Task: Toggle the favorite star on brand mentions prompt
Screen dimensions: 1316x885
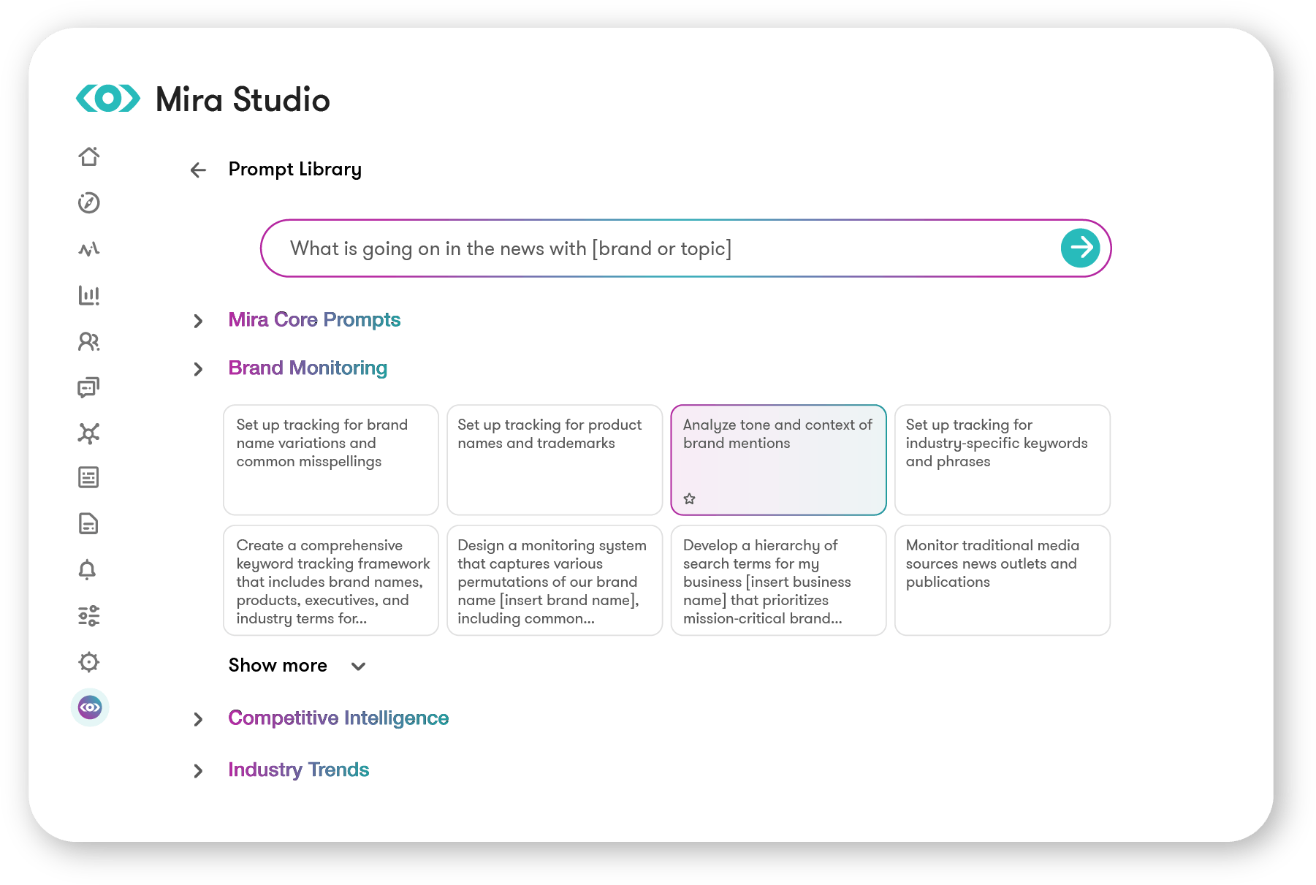Action: coord(689,498)
